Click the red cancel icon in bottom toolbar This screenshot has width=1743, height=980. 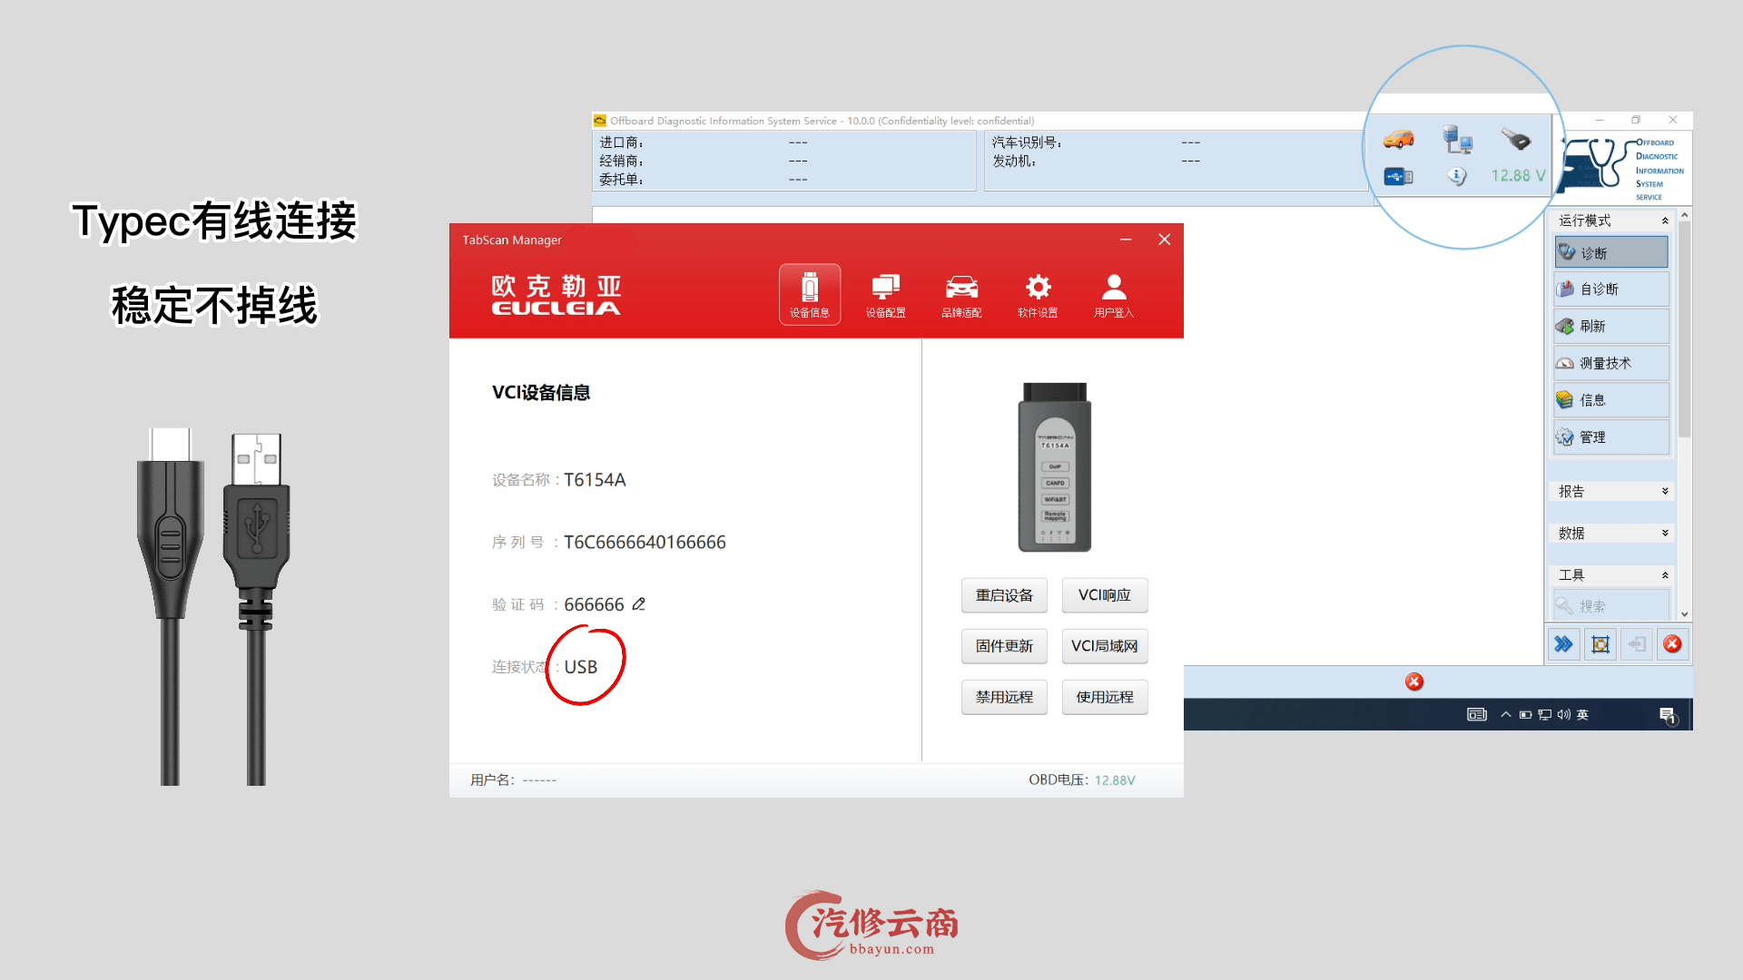1672,644
